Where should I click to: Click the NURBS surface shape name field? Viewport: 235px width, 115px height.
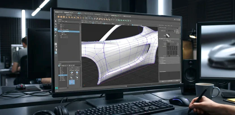tap(170, 31)
